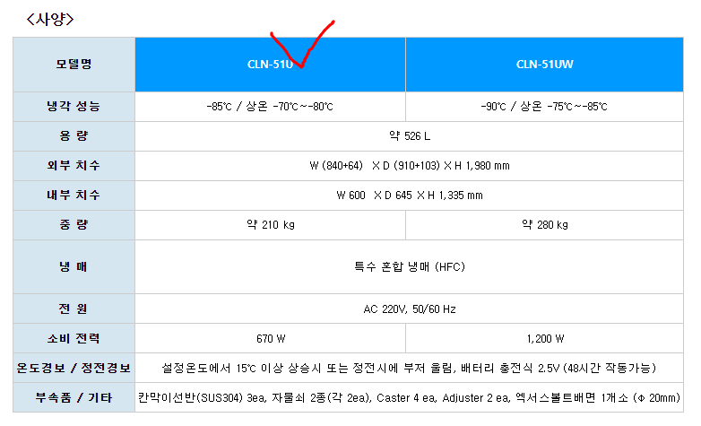Select the 특수 혼합 냉매 (HFC) cell
Viewport: 701px width, 426px height.
click(x=409, y=266)
